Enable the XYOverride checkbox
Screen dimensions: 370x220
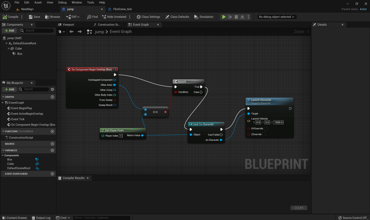tap(265, 128)
